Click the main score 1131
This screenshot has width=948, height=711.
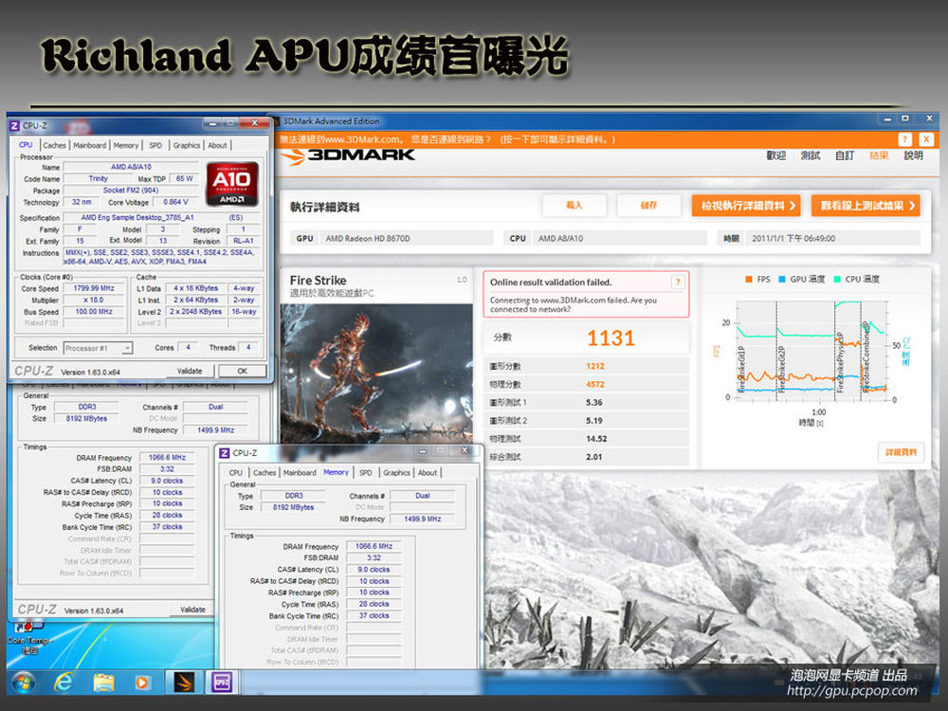(x=611, y=338)
